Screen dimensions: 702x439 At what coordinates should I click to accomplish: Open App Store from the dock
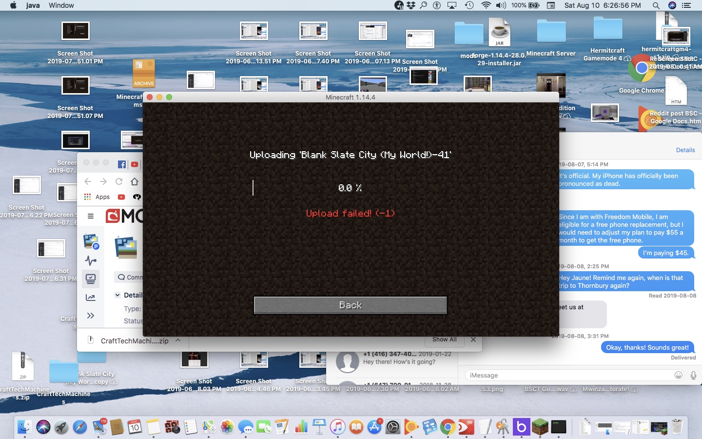tap(374, 427)
